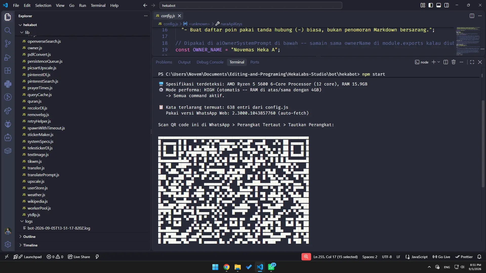Open the Live Share activity icon
The image size is (486, 273).
click(x=8, y=110)
